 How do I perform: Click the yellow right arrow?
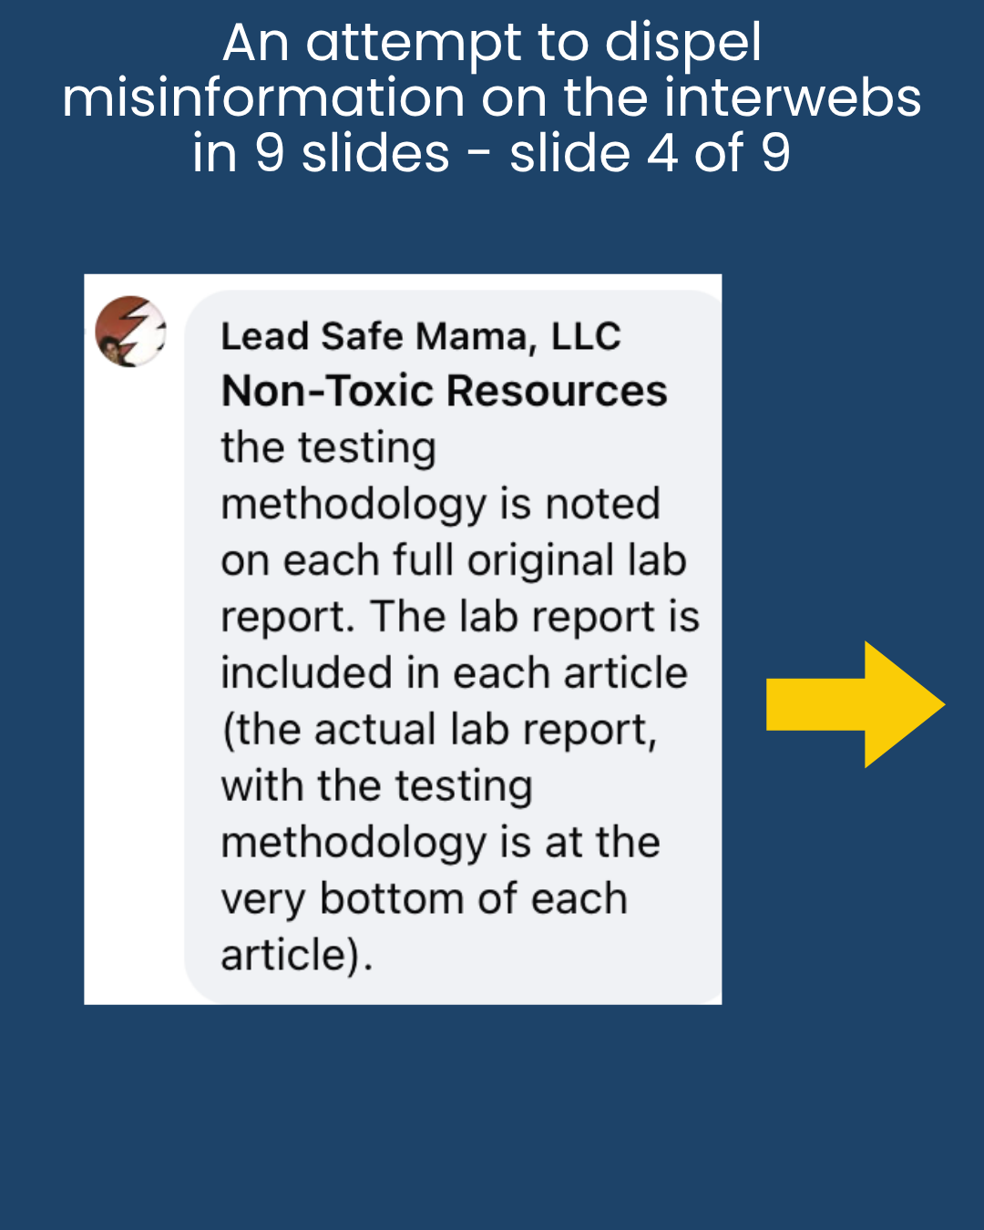tap(854, 703)
